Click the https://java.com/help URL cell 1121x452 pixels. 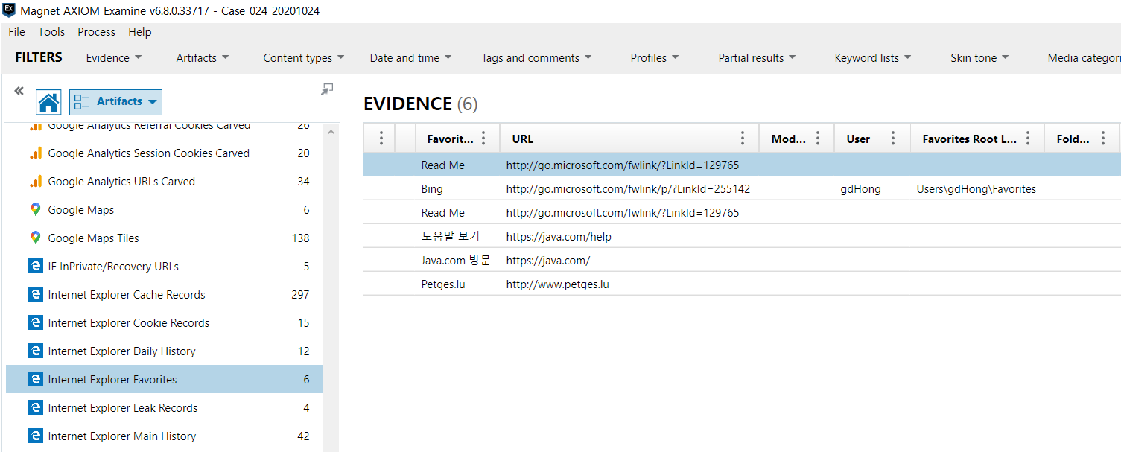(559, 237)
